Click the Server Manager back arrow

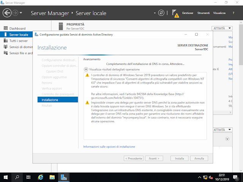tap(7, 13)
